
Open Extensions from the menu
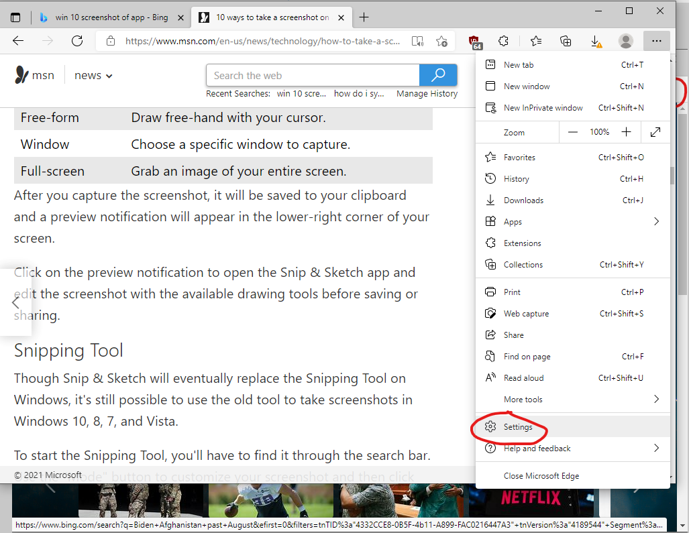click(x=572, y=243)
